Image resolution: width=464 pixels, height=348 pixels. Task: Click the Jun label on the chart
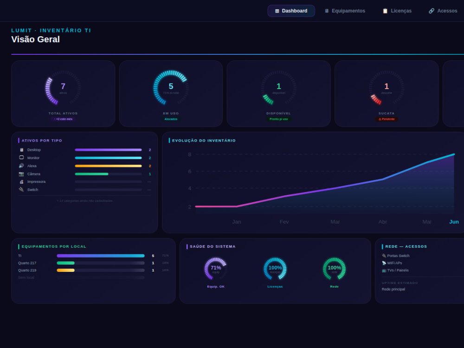pos(454,222)
